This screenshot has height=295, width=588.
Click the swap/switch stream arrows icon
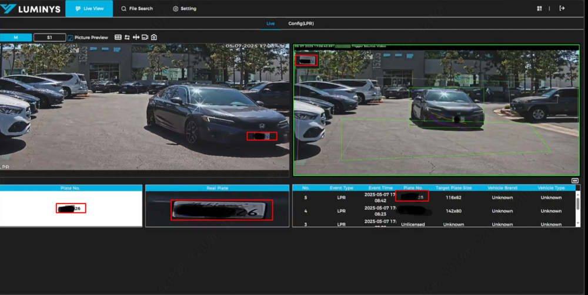[127, 37]
